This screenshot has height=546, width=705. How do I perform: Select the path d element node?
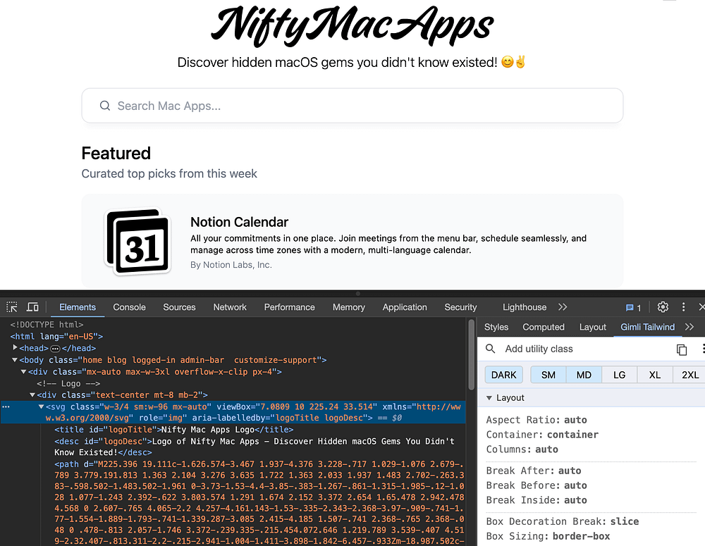[259, 502]
